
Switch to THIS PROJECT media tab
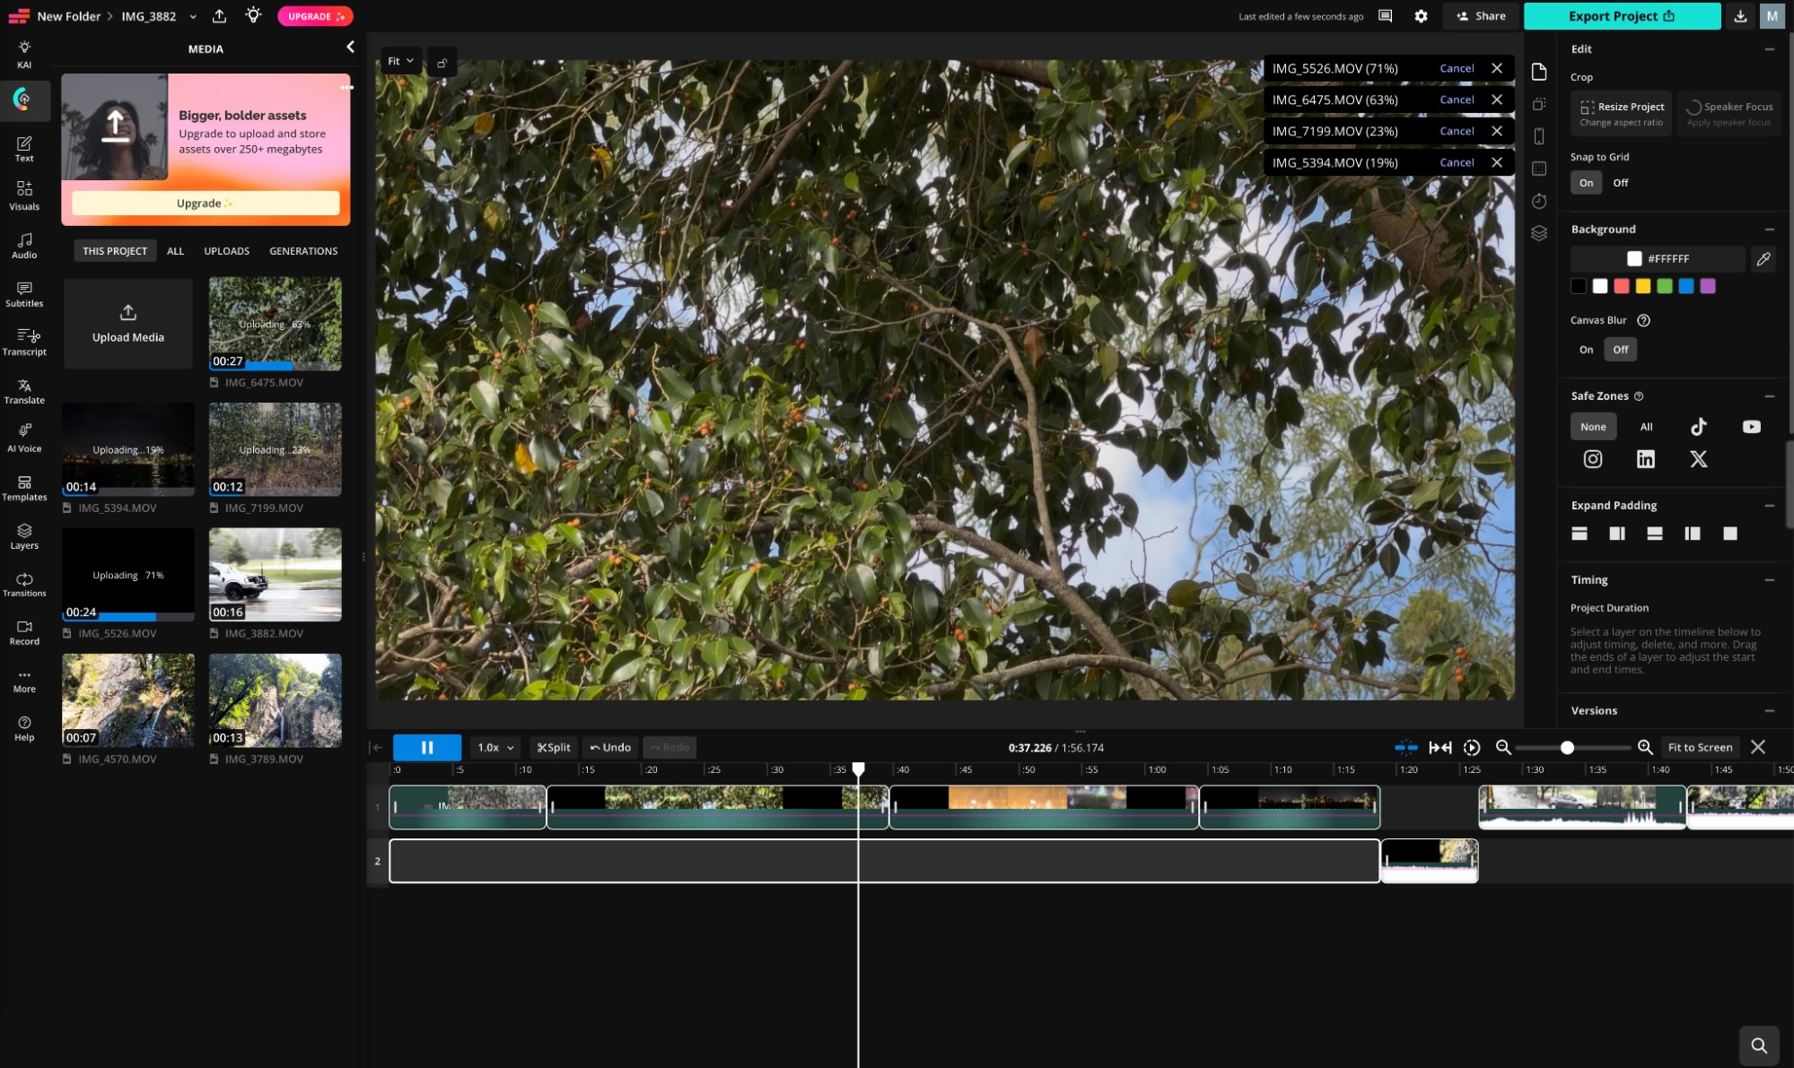(x=115, y=251)
